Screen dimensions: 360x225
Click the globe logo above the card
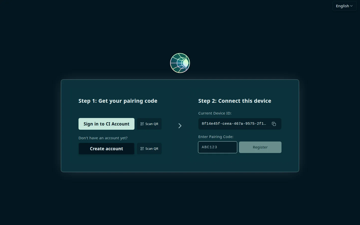180,63
